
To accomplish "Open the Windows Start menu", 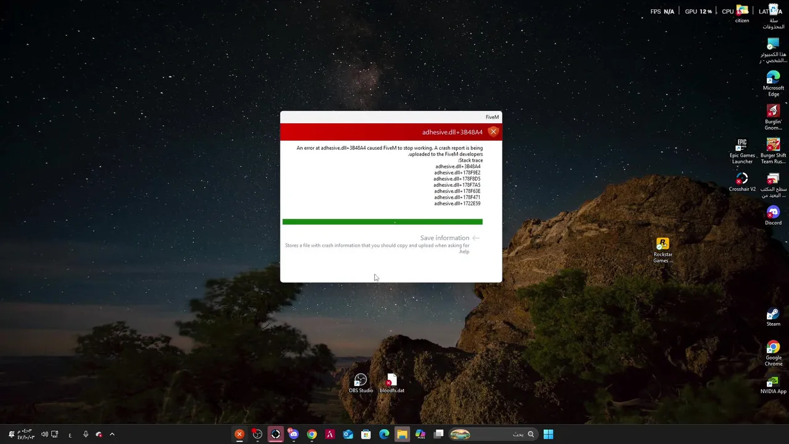I will coord(548,434).
